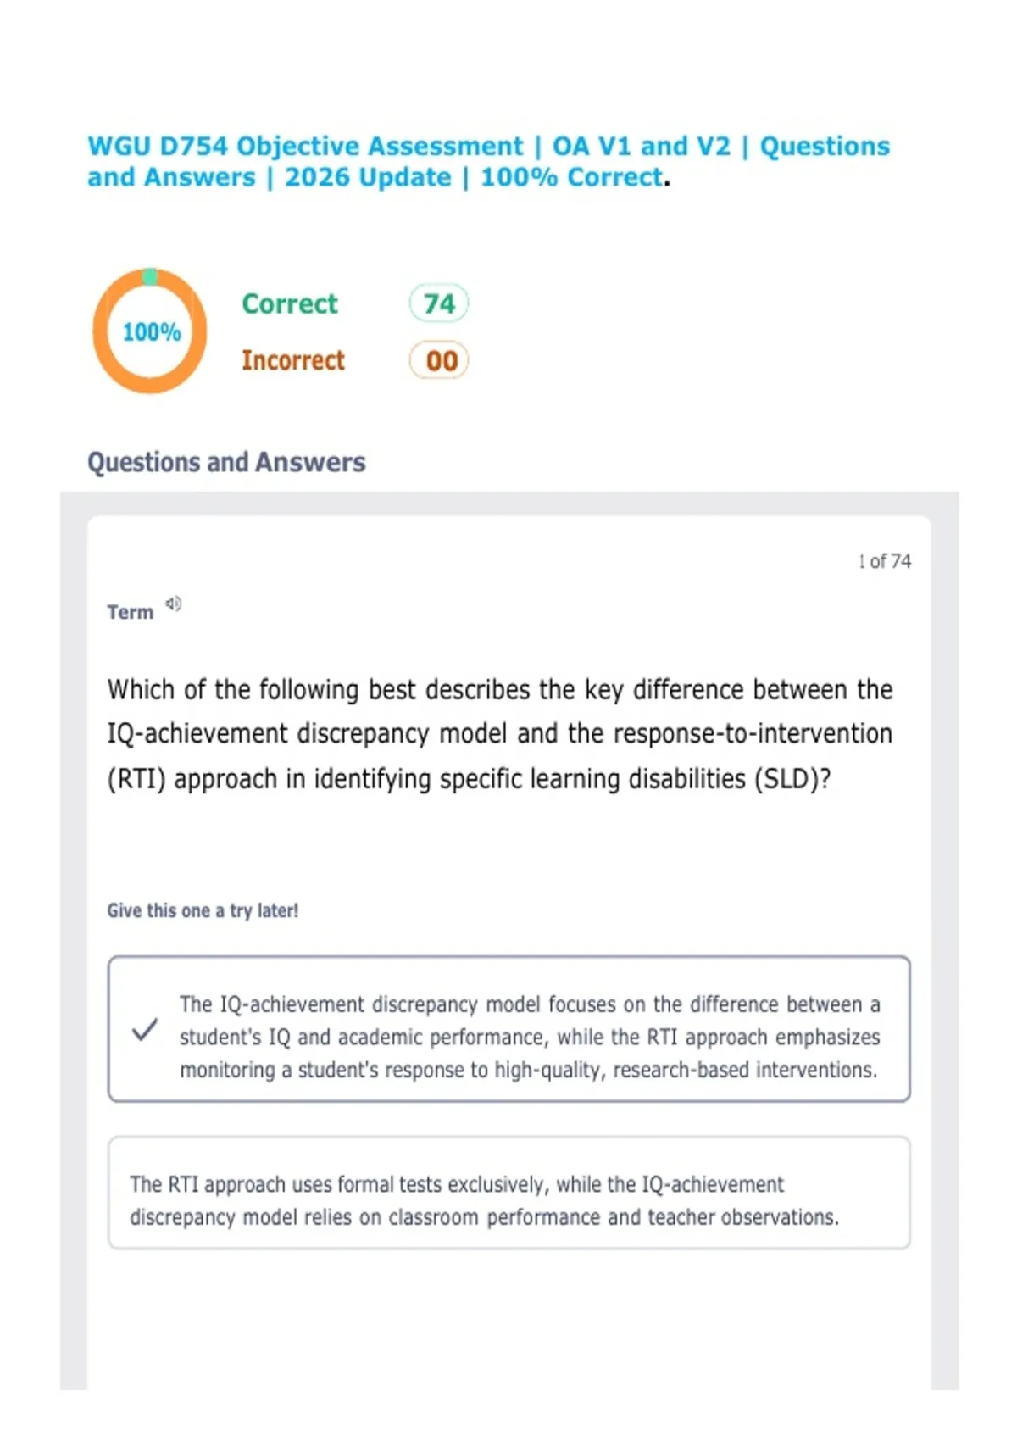This screenshot has height=1441, width=1017.
Task: Click the green 74 correct count badge
Action: click(439, 303)
